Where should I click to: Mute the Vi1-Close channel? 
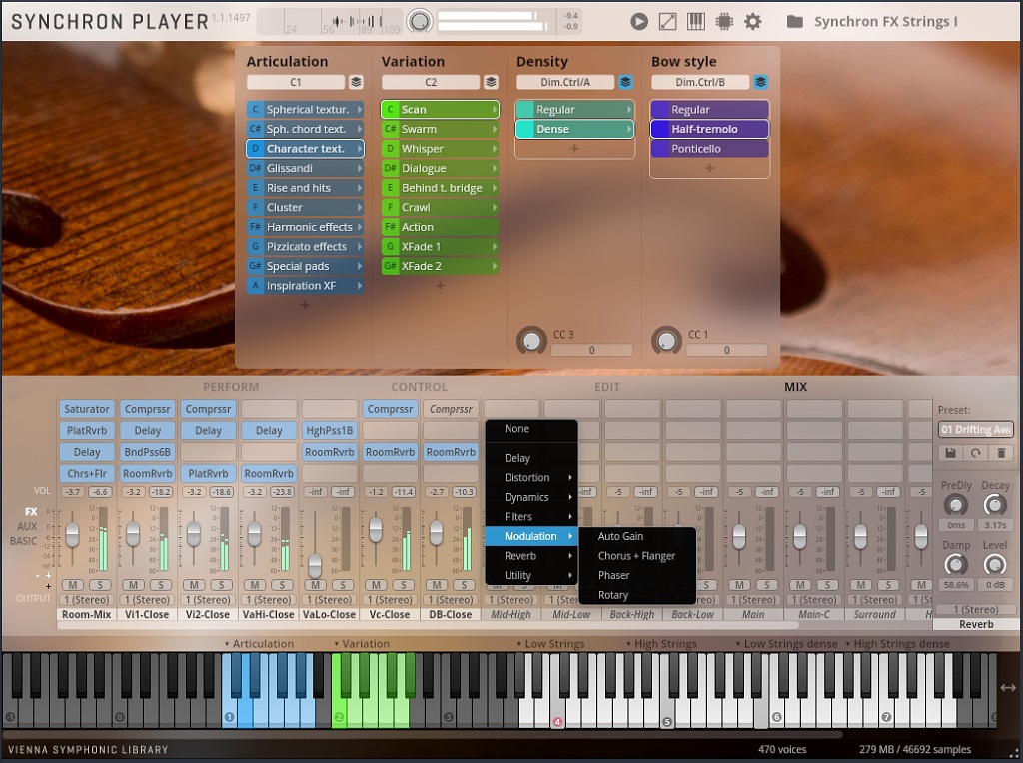pyautogui.click(x=133, y=585)
